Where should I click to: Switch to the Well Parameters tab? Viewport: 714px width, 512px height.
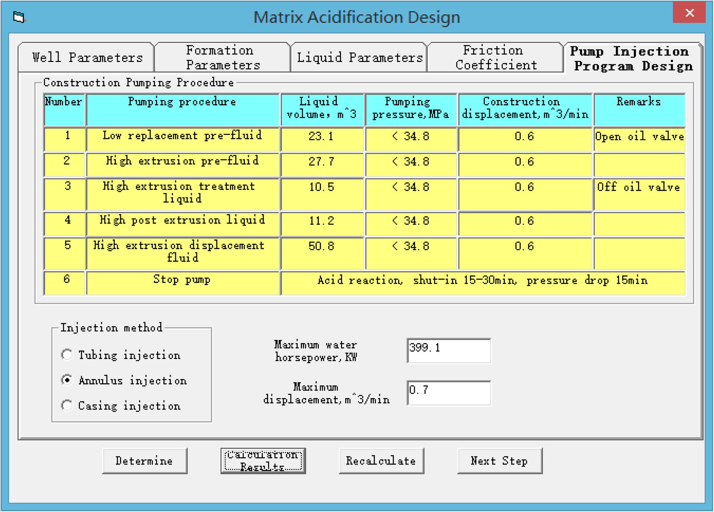click(x=86, y=57)
